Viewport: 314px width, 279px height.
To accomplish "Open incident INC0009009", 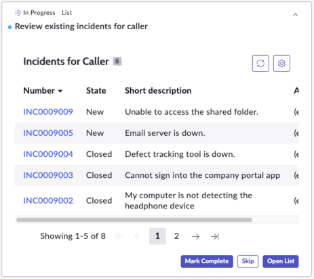I will (48, 112).
